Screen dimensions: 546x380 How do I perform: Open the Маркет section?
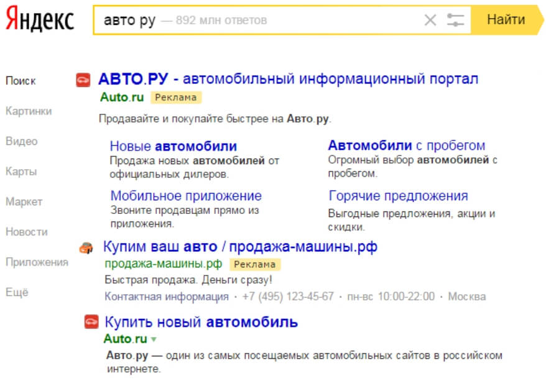pyautogui.click(x=24, y=202)
